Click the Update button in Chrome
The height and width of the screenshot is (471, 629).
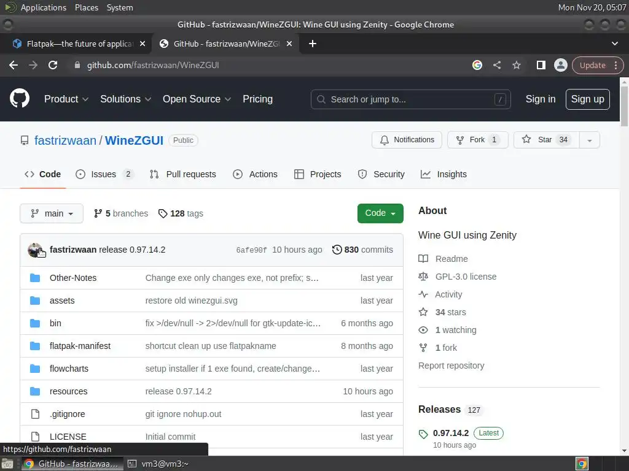tap(593, 65)
